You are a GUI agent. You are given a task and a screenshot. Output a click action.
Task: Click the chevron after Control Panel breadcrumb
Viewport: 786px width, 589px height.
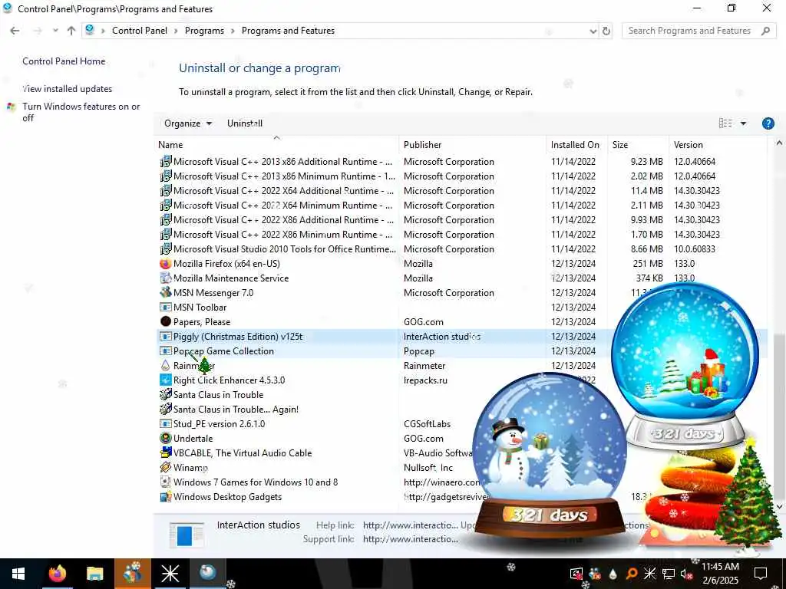176,31
